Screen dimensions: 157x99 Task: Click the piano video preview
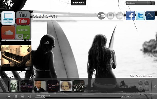coord(16,56)
